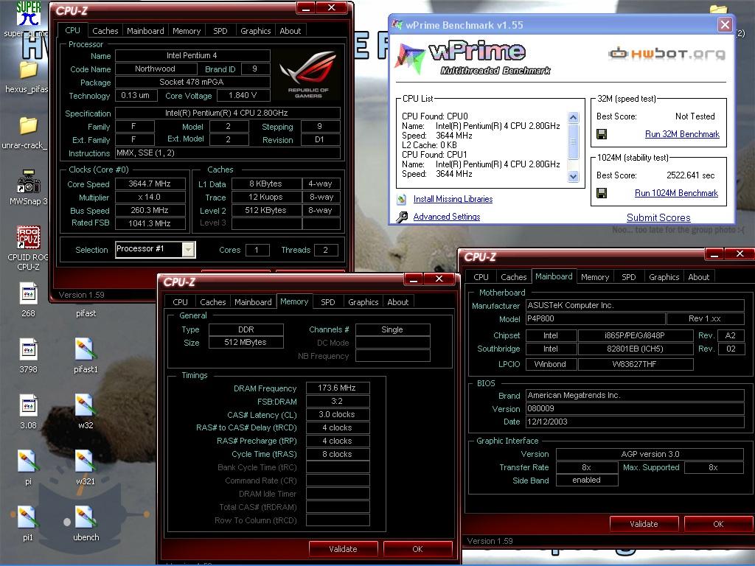Open the ubench desktop icon
Image resolution: width=755 pixels, height=566 pixels.
tap(86, 517)
